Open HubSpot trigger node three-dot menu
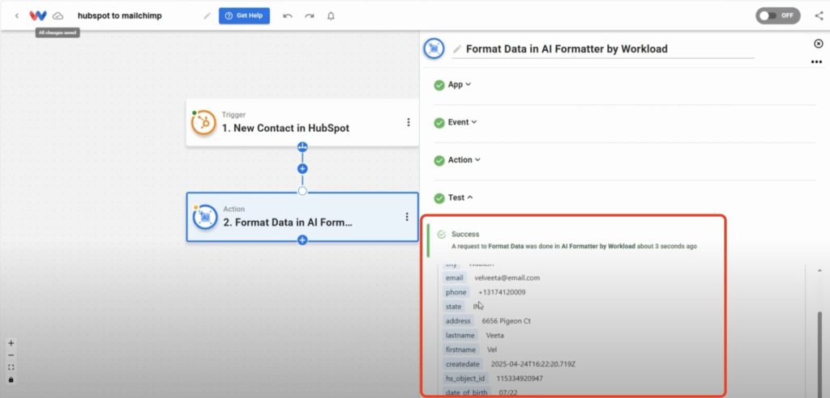Screen dimensions: 830x398 [409, 122]
